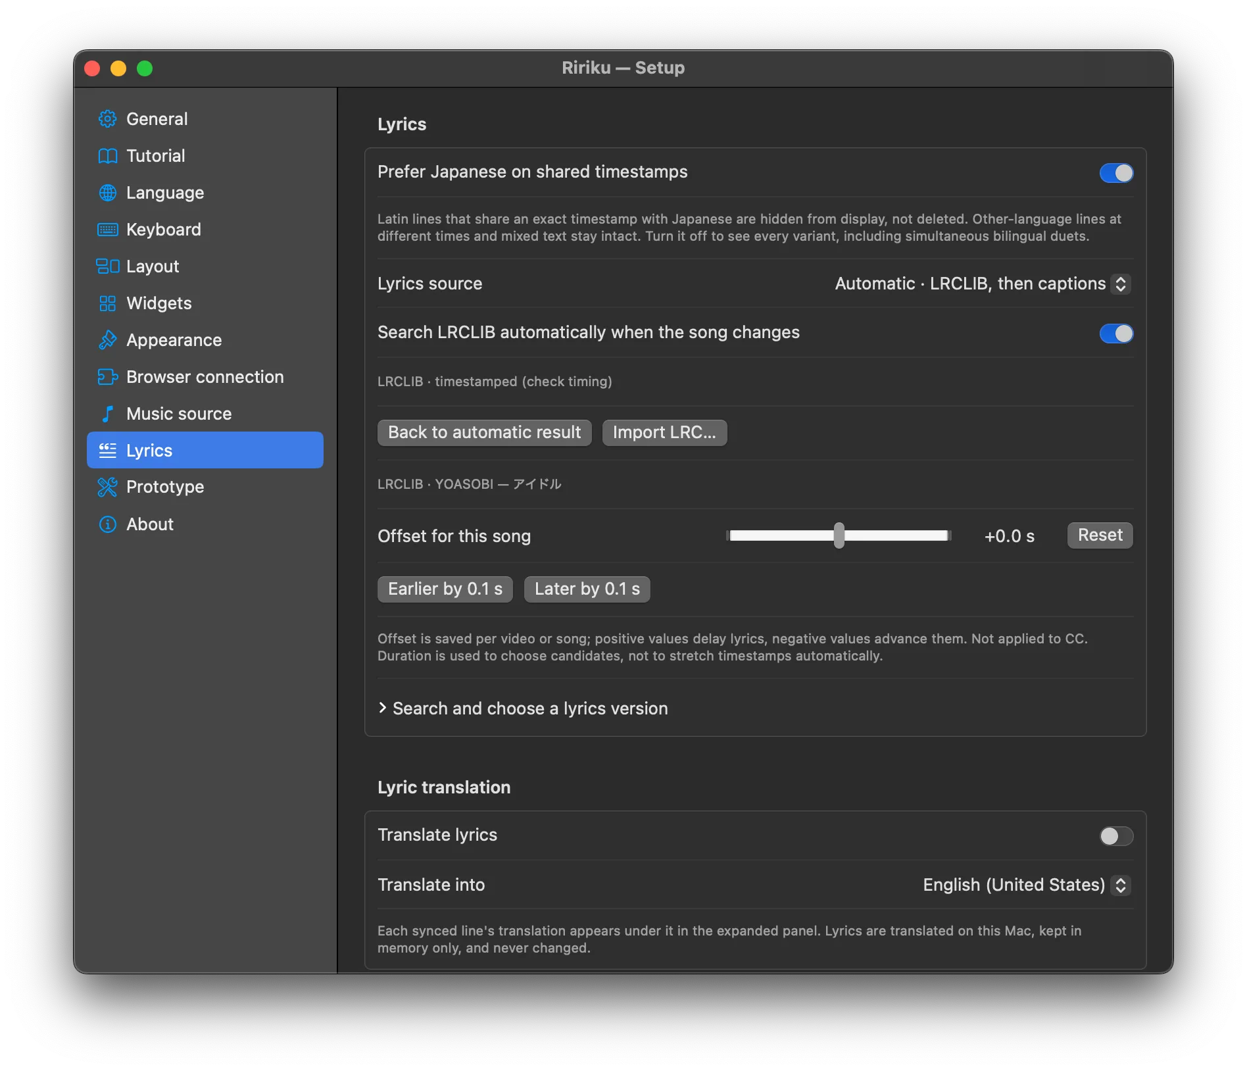The height and width of the screenshot is (1071, 1247).
Task: Click Later by 0.1 s button
Action: click(x=587, y=589)
